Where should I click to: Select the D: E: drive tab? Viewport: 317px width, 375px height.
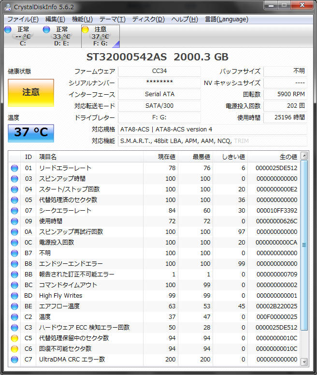tap(61, 36)
